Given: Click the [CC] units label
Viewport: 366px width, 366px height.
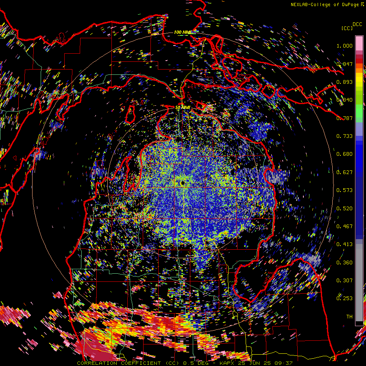Looking at the screenshot, I should click(x=347, y=28).
